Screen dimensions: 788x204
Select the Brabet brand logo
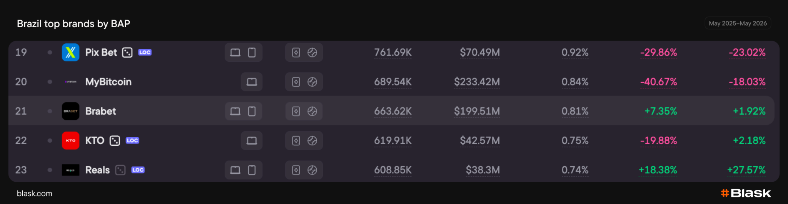coord(70,111)
